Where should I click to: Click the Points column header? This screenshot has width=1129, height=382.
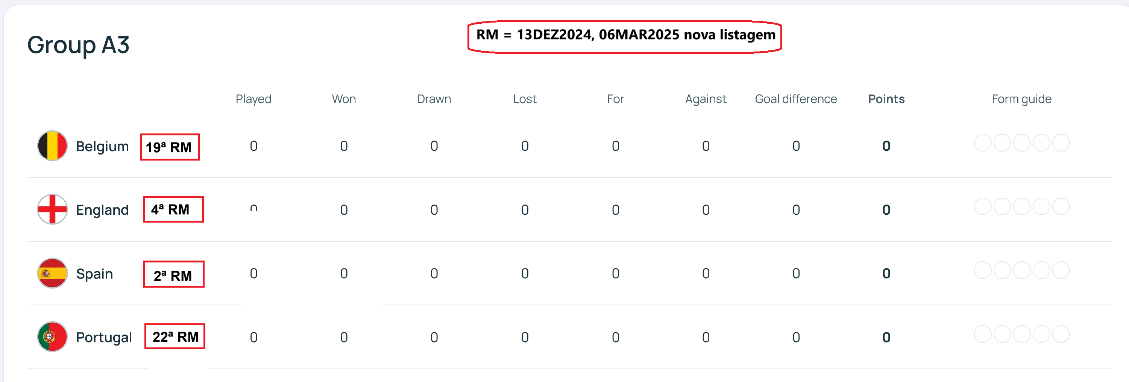tap(886, 99)
